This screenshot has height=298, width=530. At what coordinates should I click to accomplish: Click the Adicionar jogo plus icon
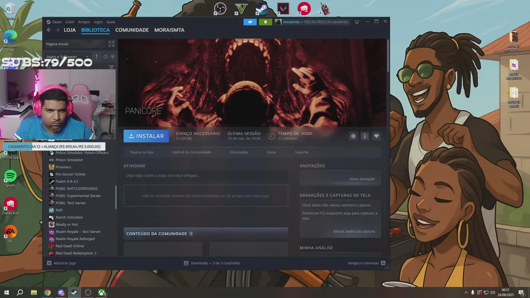click(x=49, y=263)
